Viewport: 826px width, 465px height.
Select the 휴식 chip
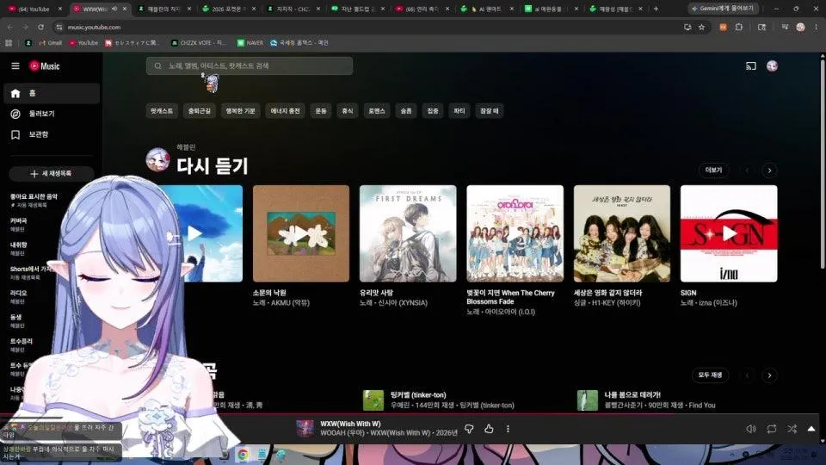tap(347, 111)
